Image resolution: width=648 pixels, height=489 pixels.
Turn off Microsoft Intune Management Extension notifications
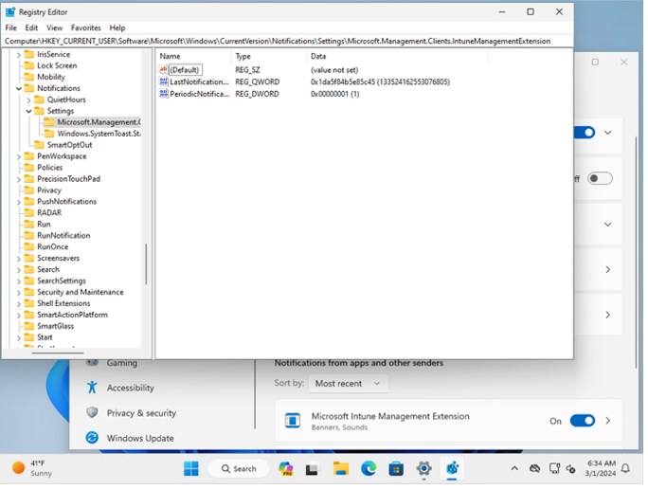point(582,421)
